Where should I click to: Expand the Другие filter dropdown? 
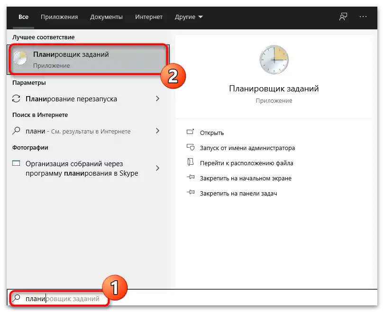189,17
